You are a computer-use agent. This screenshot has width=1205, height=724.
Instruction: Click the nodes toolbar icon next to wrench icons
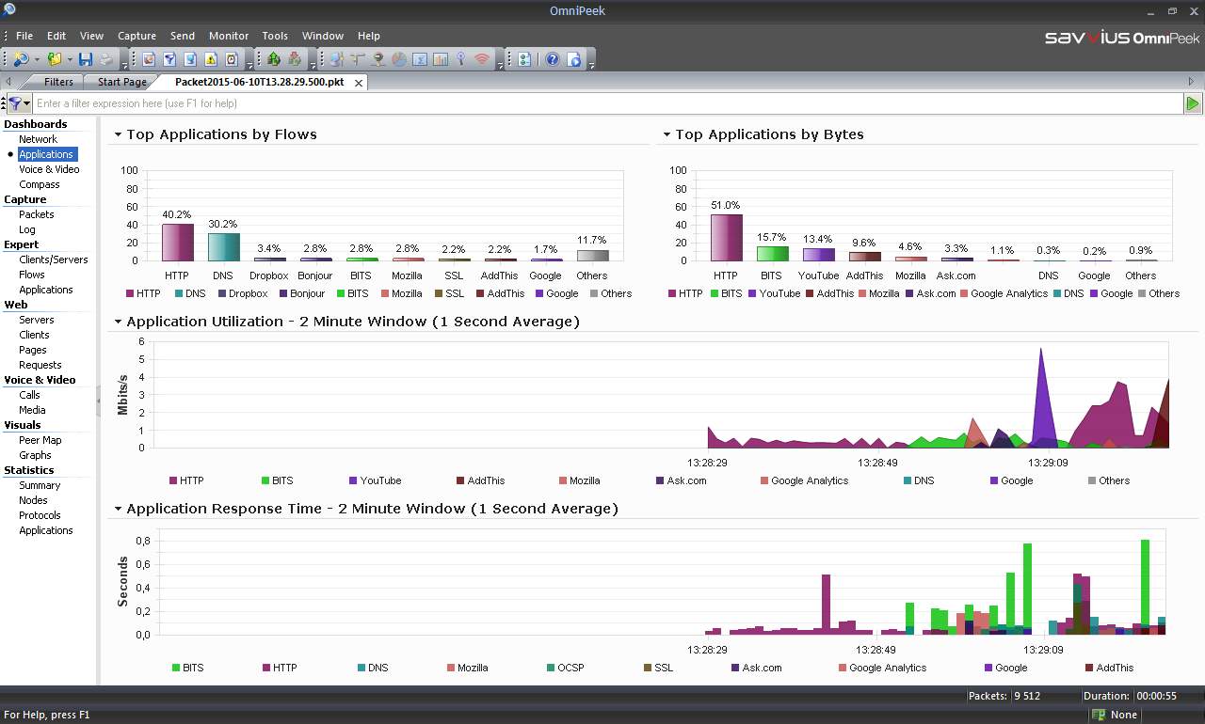pyautogui.click(x=337, y=59)
